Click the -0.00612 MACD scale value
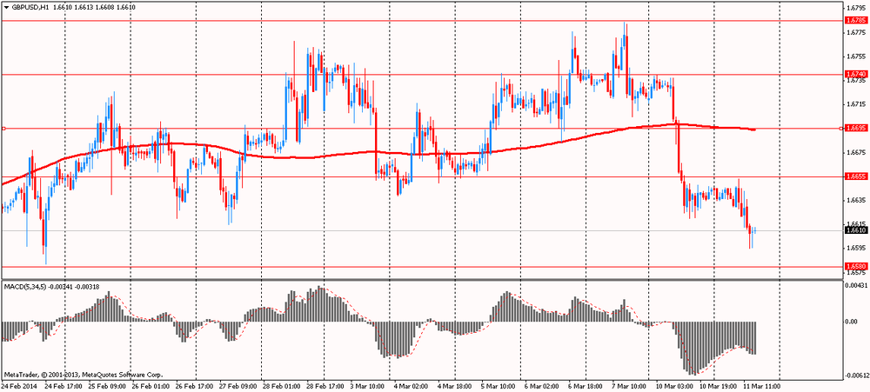 [857, 376]
